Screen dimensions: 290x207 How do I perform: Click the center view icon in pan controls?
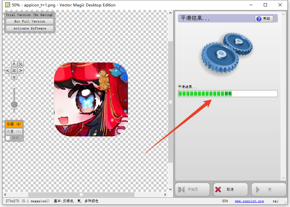click(x=14, y=70)
